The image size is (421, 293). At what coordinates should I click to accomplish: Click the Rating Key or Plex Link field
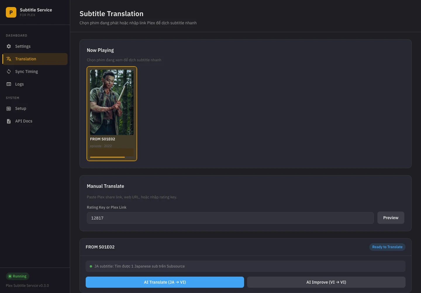tap(230, 218)
